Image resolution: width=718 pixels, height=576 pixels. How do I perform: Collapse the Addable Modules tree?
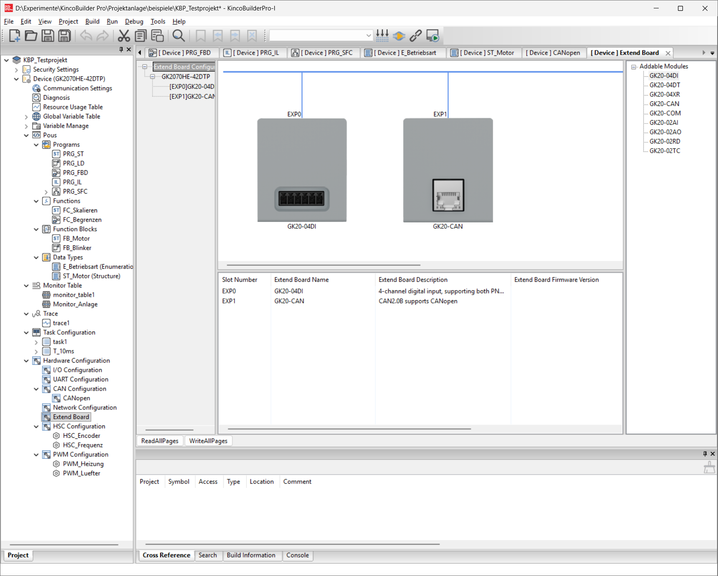point(634,67)
